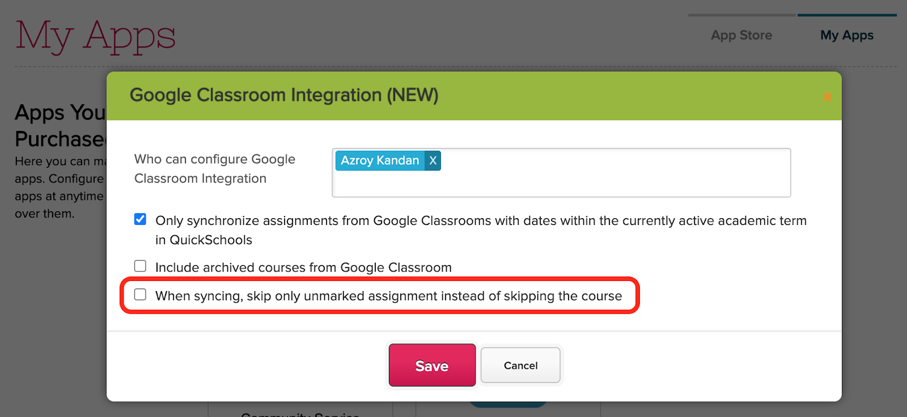The width and height of the screenshot is (907, 417).
Task: Click the Who can configure label
Action: pos(215,169)
